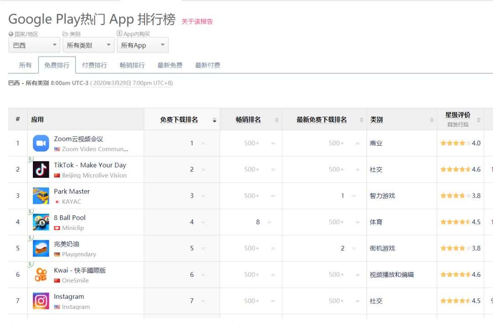
Task: Switch to the 付费排行 tab
Action: 94,65
